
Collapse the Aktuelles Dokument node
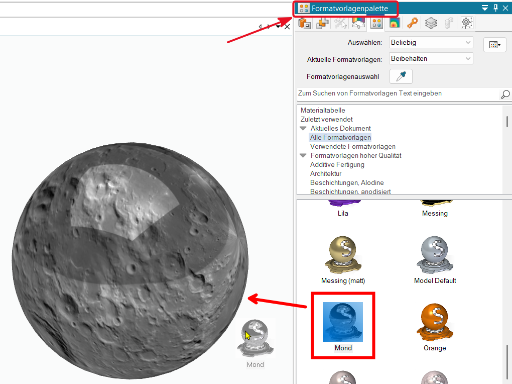coord(303,128)
